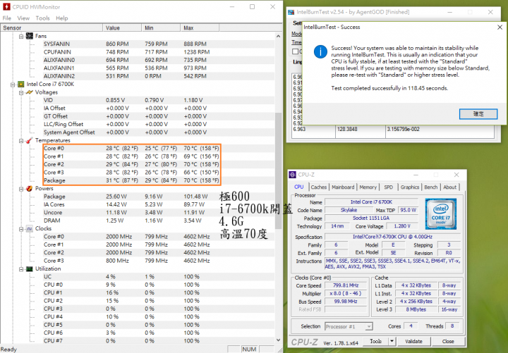Click the Core Voltage 1.280 V value
This screenshot has width=508, height=353.
coord(402,226)
